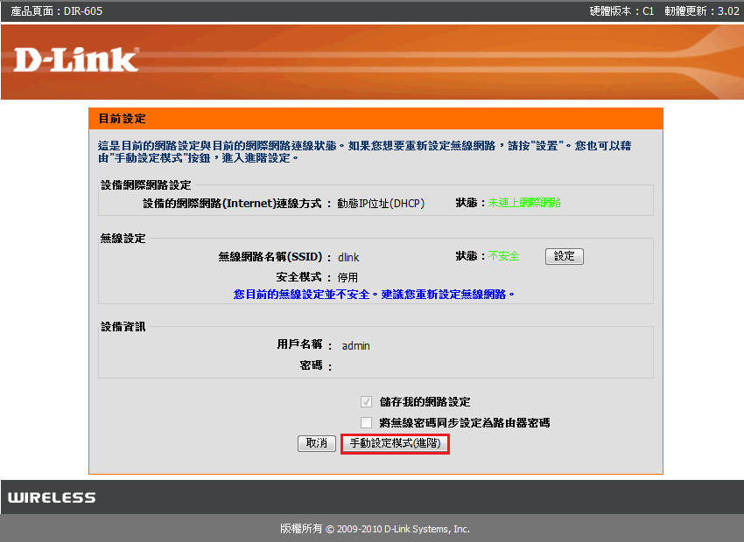The height and width of the screenshot is (542, 744).
Task: Click the 設定 button beside wireless status
Action: [565, 256]
